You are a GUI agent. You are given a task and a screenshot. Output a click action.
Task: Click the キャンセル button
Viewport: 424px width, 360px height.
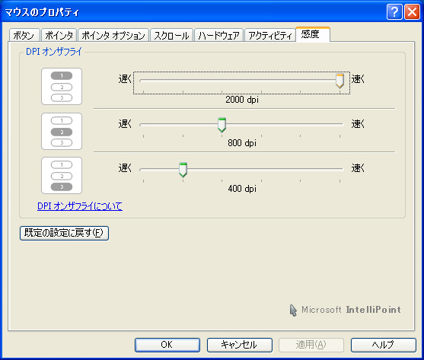[240, 345]
